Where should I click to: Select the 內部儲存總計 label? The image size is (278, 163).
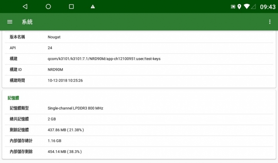(21, 141)
